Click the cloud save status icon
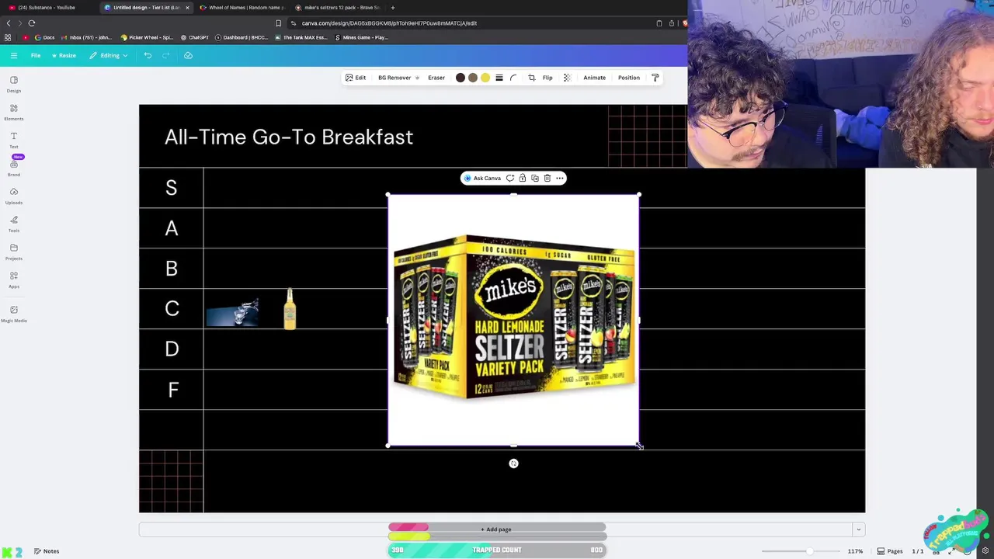The width and height of the screenshot is (994, 559). [x=188, y=55]
